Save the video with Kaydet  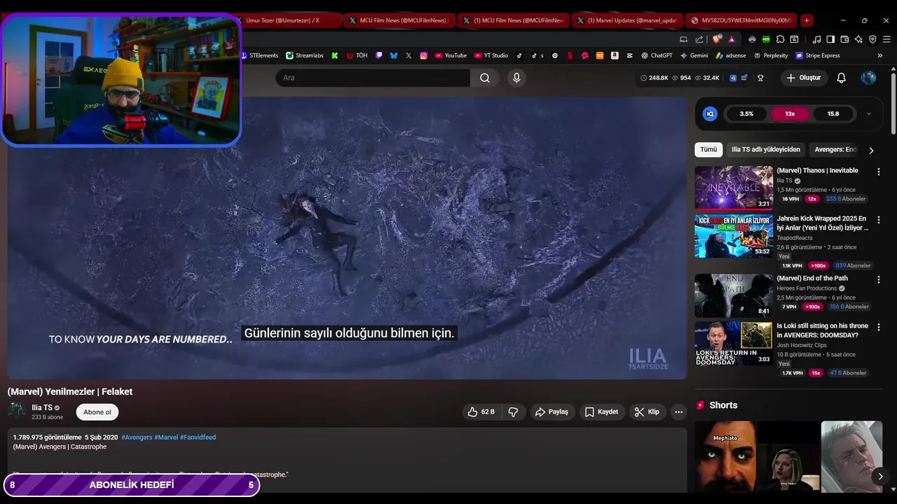(x=601, y=412)
